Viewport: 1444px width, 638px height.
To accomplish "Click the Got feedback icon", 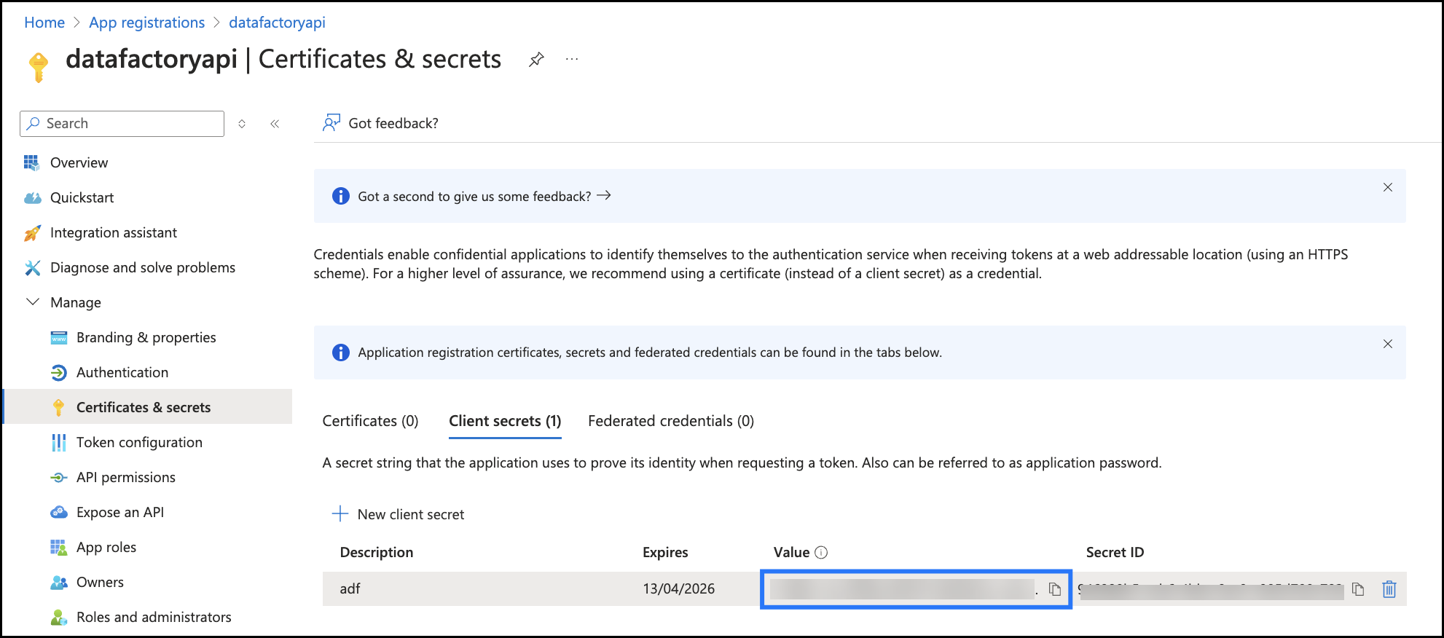I will [331, 123].
